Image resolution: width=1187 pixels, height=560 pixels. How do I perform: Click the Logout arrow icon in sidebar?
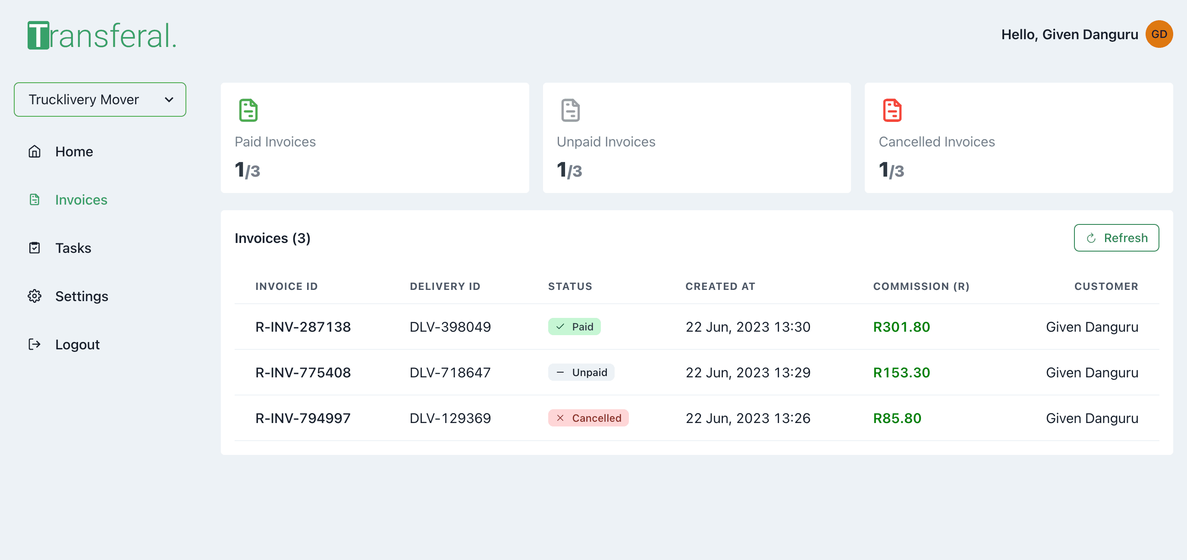[x=35, y=344]
